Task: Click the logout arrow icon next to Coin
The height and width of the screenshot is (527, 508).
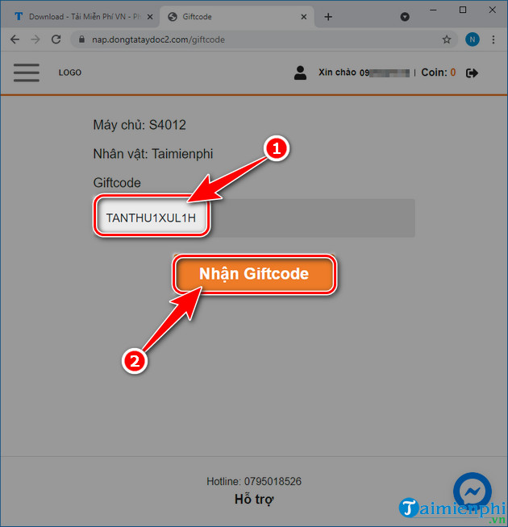Action: point(473,73)
